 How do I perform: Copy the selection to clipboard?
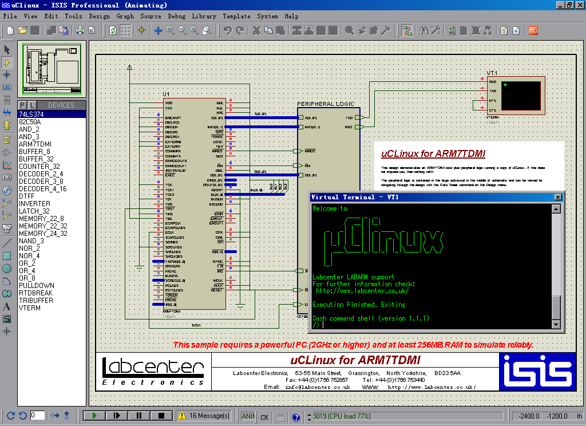(x=268, y=31)
